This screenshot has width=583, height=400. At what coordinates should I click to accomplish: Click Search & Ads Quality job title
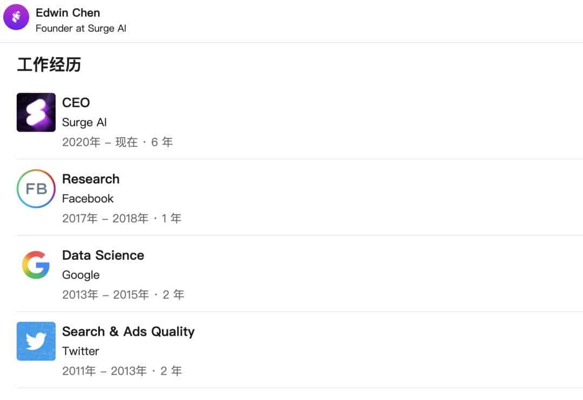[128, 331]
